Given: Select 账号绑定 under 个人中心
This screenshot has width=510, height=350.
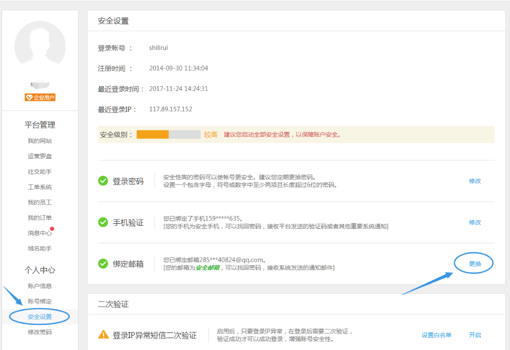Looking at the screenshot, I should [40, 301].
